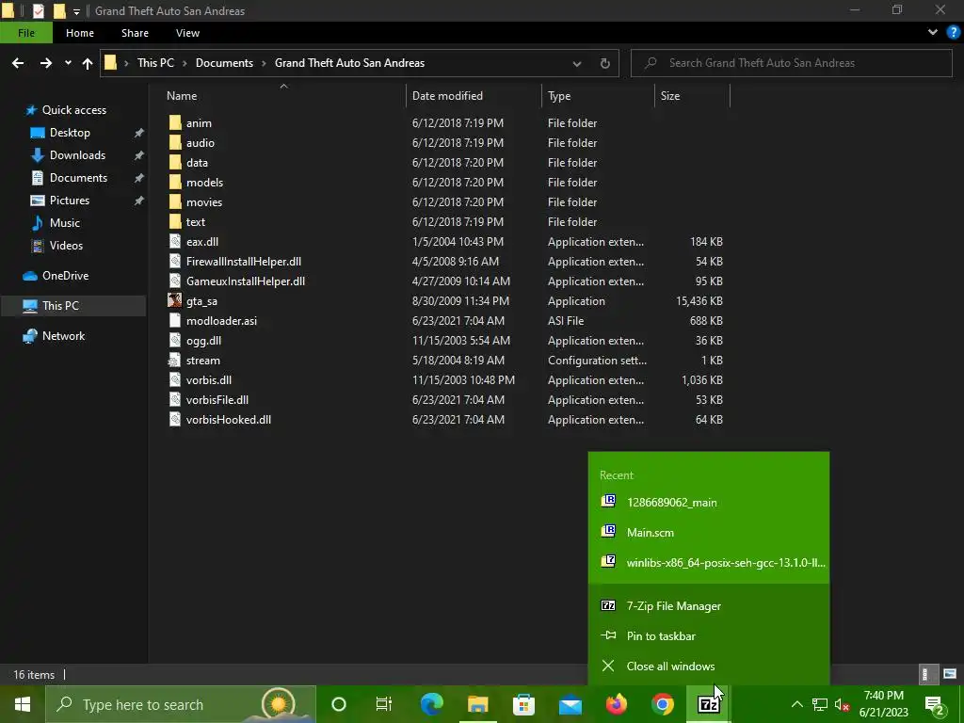Click the Windows Start button
Viewport: 964px width, 723px height.
point(23,704)
